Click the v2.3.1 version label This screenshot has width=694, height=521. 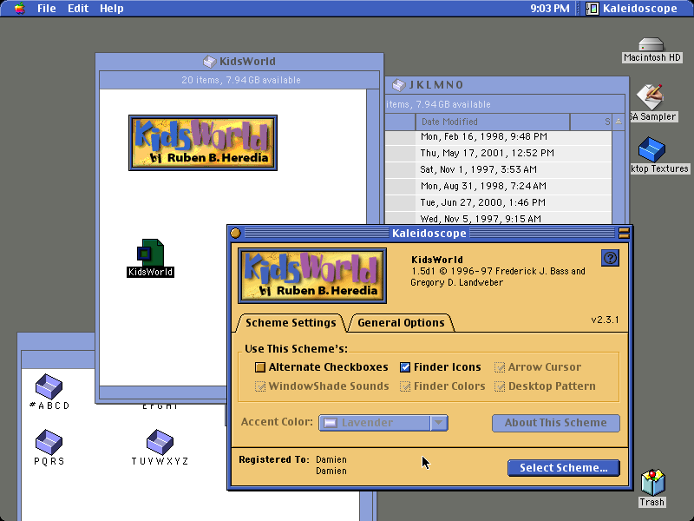(x=605, y=320)
